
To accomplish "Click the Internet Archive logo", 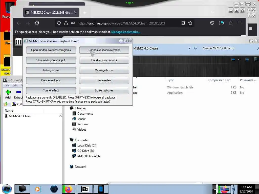I will 18,42.
